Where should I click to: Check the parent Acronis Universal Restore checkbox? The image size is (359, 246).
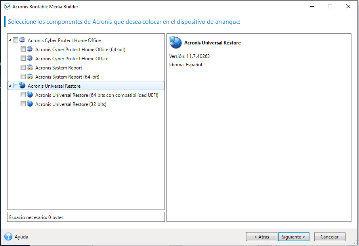[15, 86]
